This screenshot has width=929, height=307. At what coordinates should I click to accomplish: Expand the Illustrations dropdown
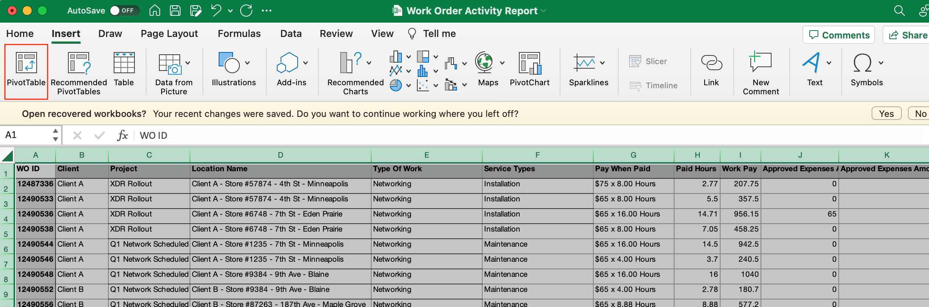[247, 63]
